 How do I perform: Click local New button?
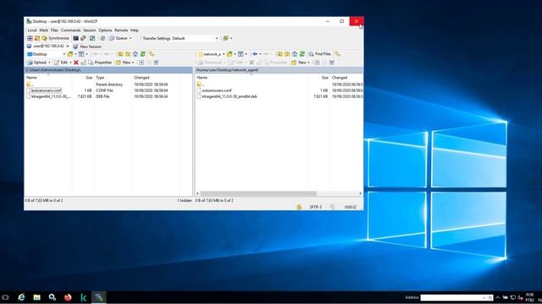coord(124,62)
